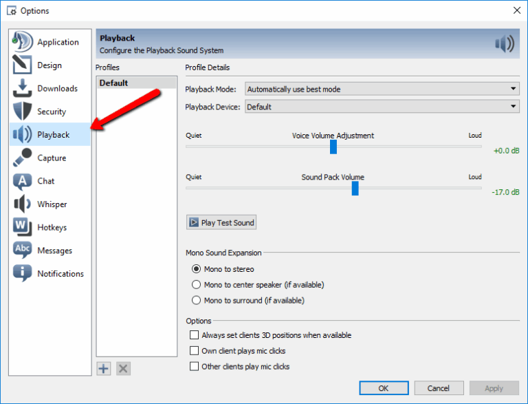Select the Playback label in sidebar
This screenshot has width=528, height=404.
53,135
